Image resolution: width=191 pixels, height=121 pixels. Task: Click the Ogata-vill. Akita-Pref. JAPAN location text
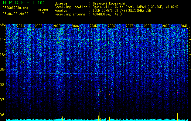click(x=135, y=7)
